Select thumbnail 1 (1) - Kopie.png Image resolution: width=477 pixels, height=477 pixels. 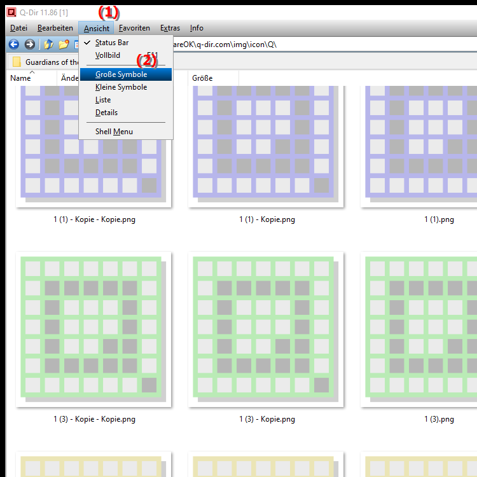266,146
